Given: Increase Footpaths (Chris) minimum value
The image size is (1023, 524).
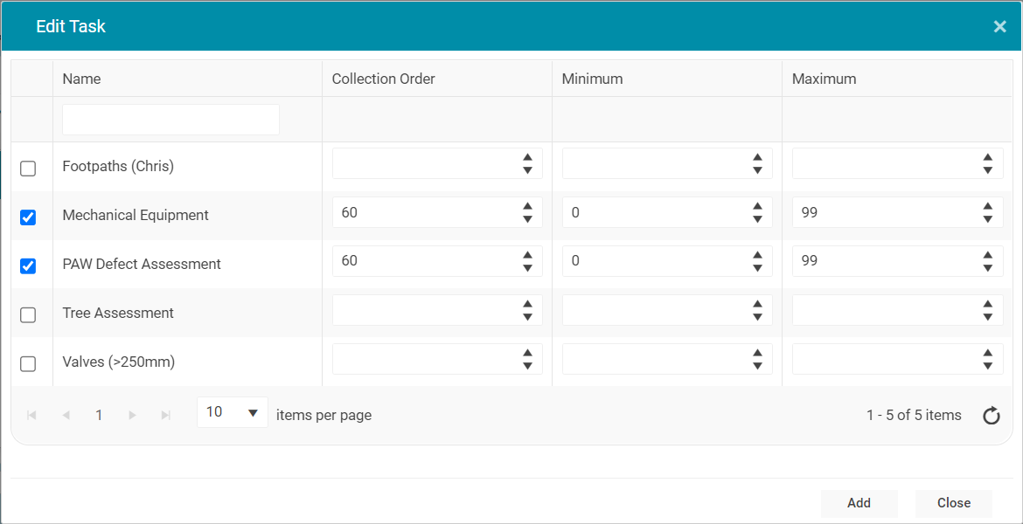Looking at the screenshot, I should 757,158.
